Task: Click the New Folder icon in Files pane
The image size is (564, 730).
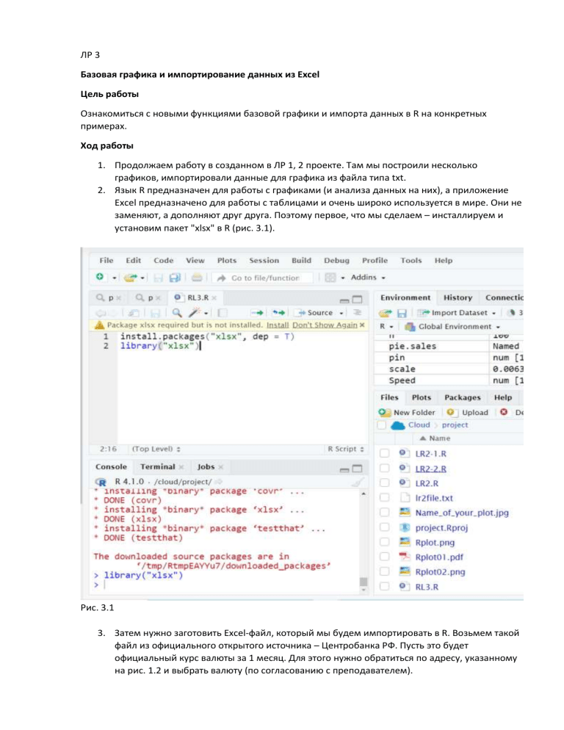Action: point(385,412)
